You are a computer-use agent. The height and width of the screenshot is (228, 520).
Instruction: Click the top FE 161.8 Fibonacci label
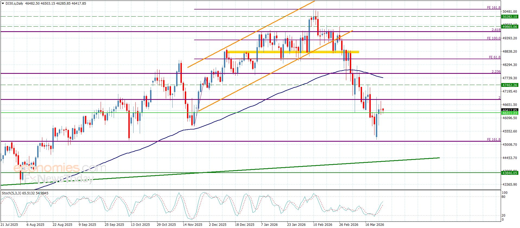[493, 8]
